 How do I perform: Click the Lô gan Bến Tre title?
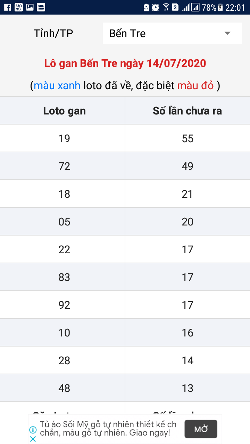pos(125,63)
